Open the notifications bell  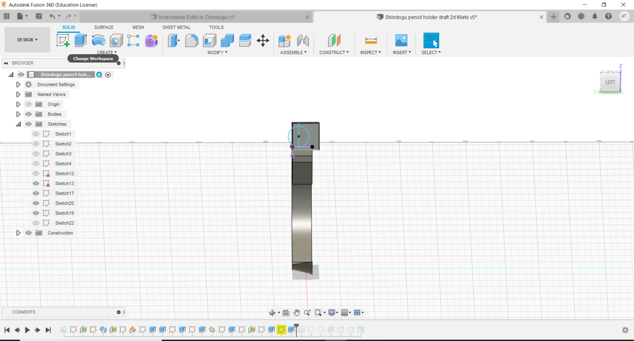coord(595,16)
